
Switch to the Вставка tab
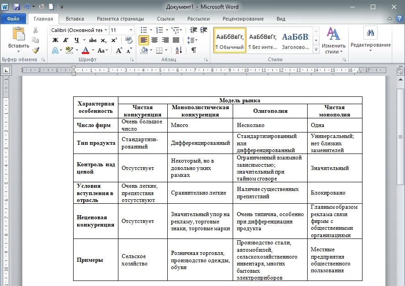point(75,19)
